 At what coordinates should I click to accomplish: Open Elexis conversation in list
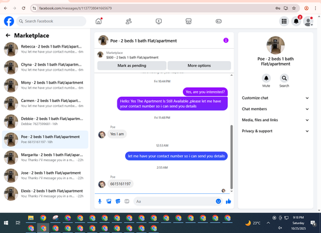[45, 193]
